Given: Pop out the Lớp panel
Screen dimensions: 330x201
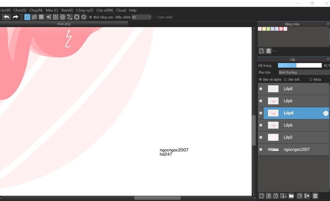Looking at the screenshot, I should [x=328, y=59].
